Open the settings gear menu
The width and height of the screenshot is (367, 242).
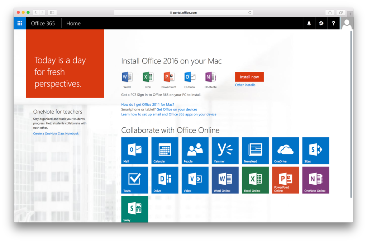[321, 23]
